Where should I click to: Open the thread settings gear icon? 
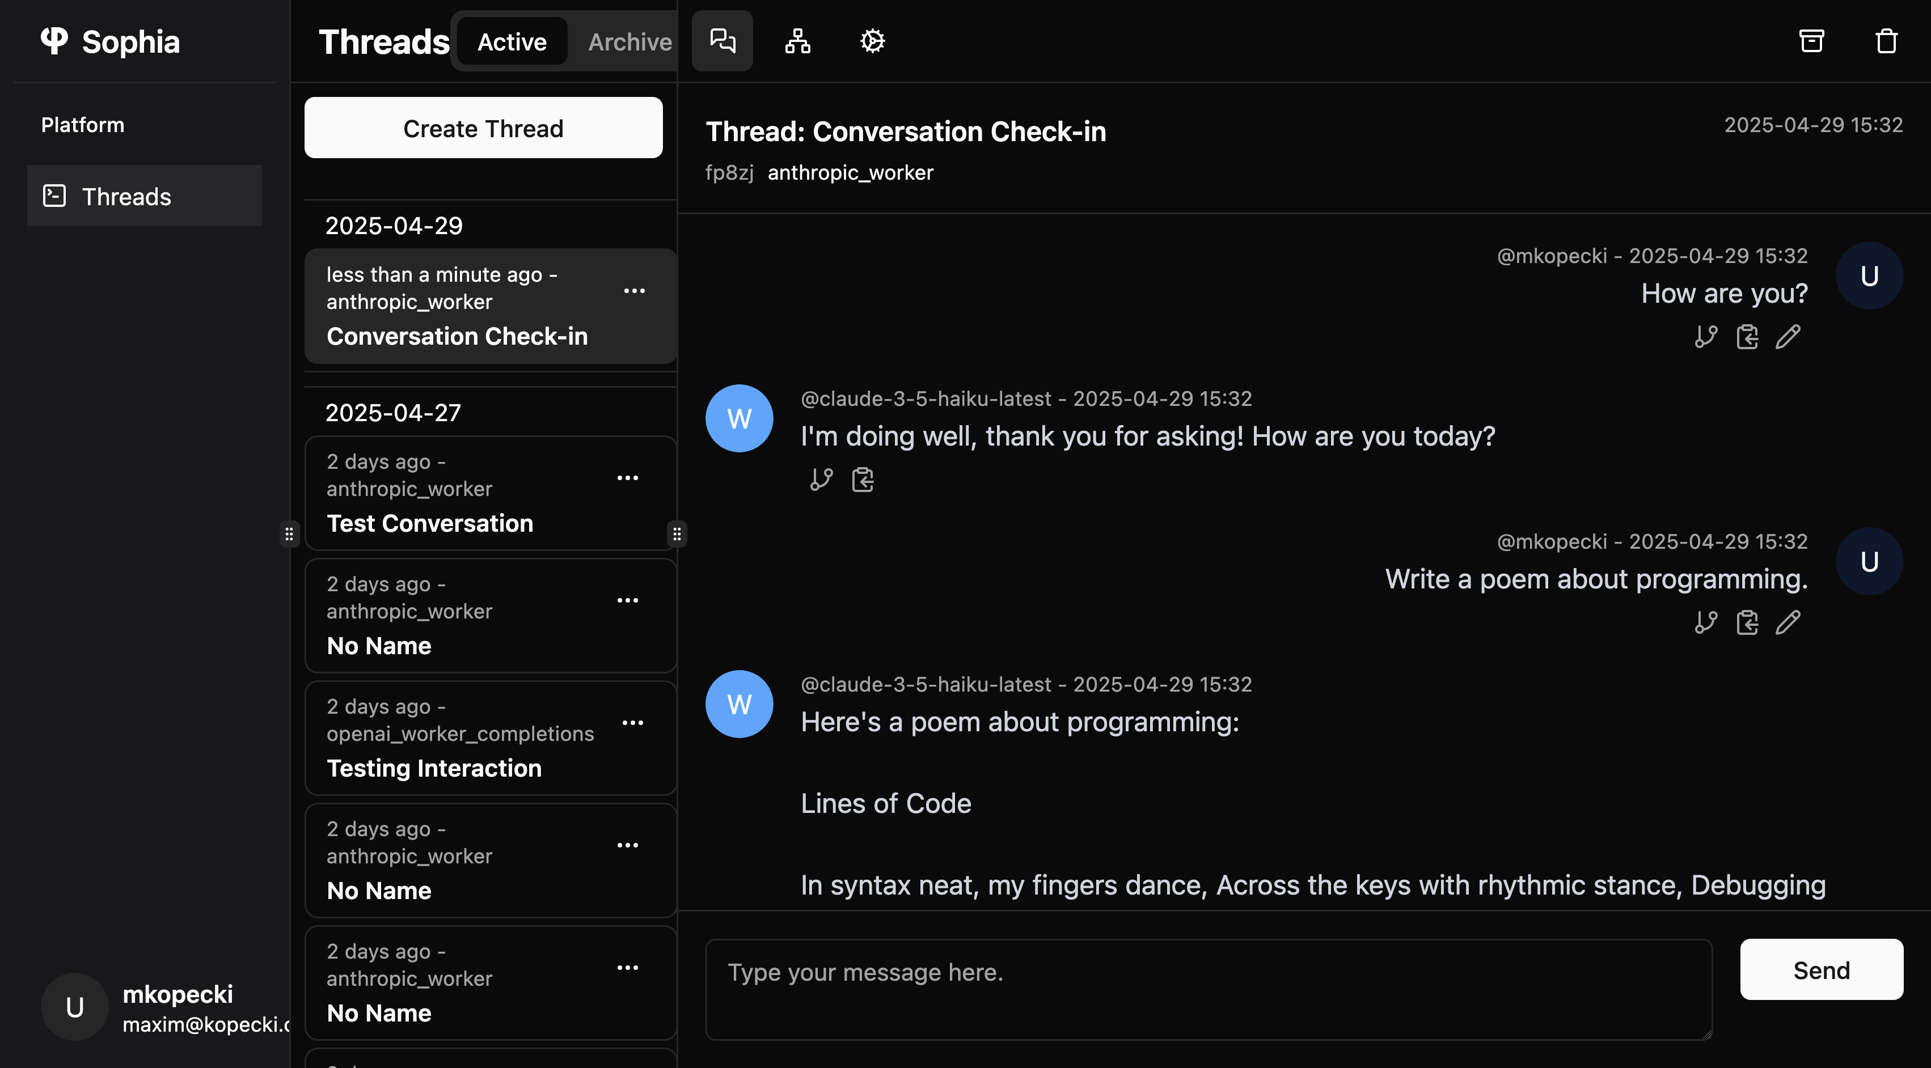pos(872,41)
